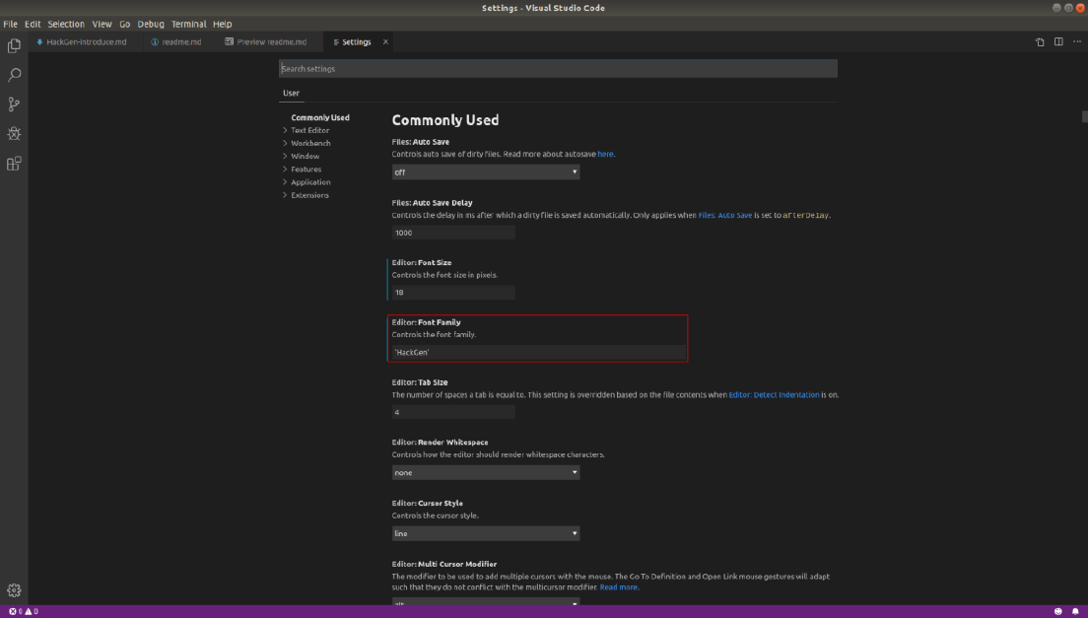Image resolution: width=1088 pixels, height=618 pixels.
Task: Select the User settings tab
Action: (x=291, y=93)
